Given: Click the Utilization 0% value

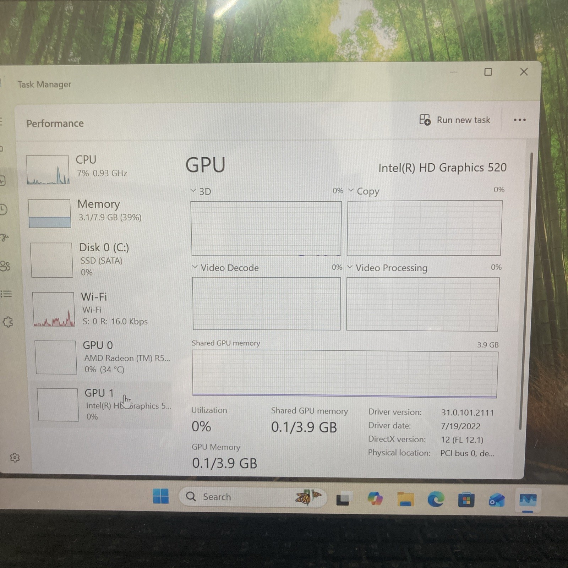Looking at the screenshot, I should (x=201, y=426).
